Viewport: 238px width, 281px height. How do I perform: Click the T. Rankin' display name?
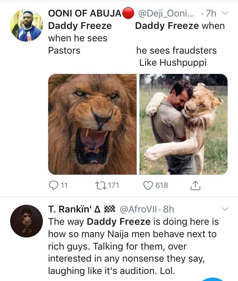coord(74,209)
